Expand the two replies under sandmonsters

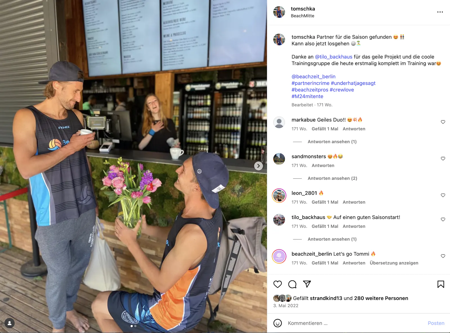[x=332, y=178]
